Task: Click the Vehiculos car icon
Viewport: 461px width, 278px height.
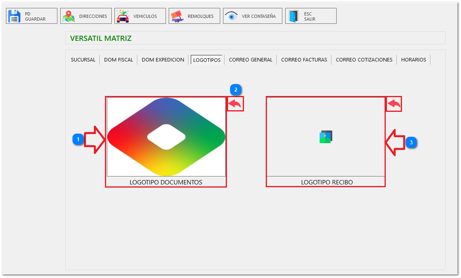Action: coord(123,16)
